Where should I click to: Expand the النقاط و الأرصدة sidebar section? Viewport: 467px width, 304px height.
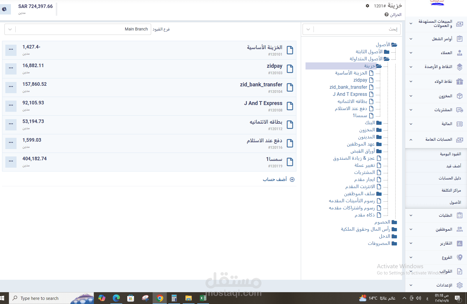(x=411, y=67)
